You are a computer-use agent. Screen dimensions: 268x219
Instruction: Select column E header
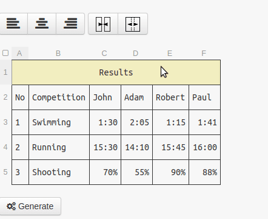click(x=170, y=54)
